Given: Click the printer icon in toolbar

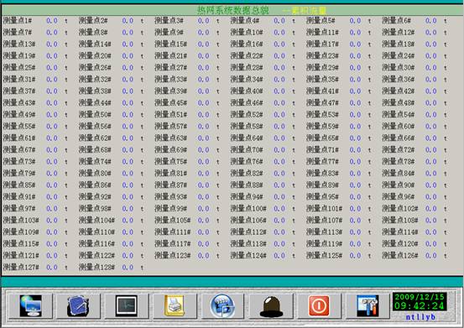Looking at the screenshot, I should coord(175,306).
